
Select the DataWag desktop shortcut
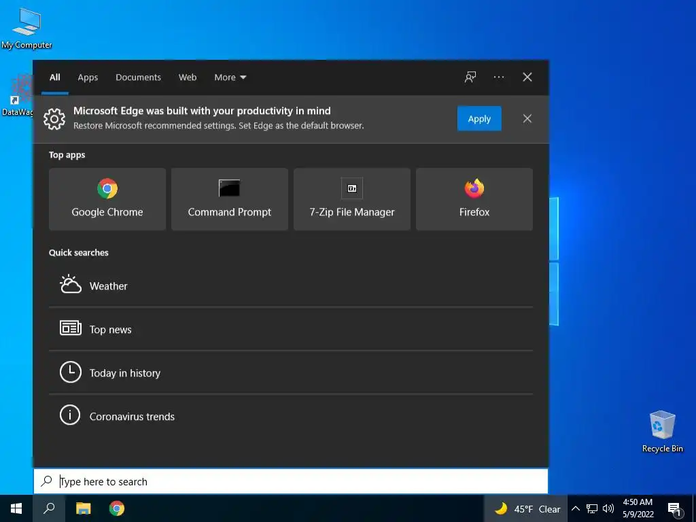point(17,95)
